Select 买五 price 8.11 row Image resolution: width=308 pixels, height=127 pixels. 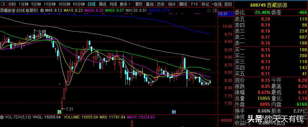click(271, 74)
